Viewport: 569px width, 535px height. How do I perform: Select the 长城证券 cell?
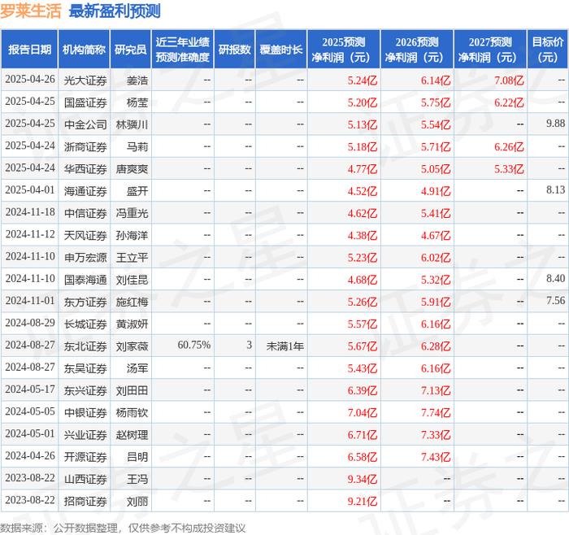85,324
